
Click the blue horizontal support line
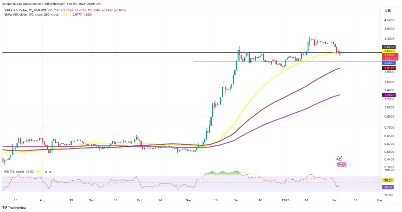pos(251,61)
